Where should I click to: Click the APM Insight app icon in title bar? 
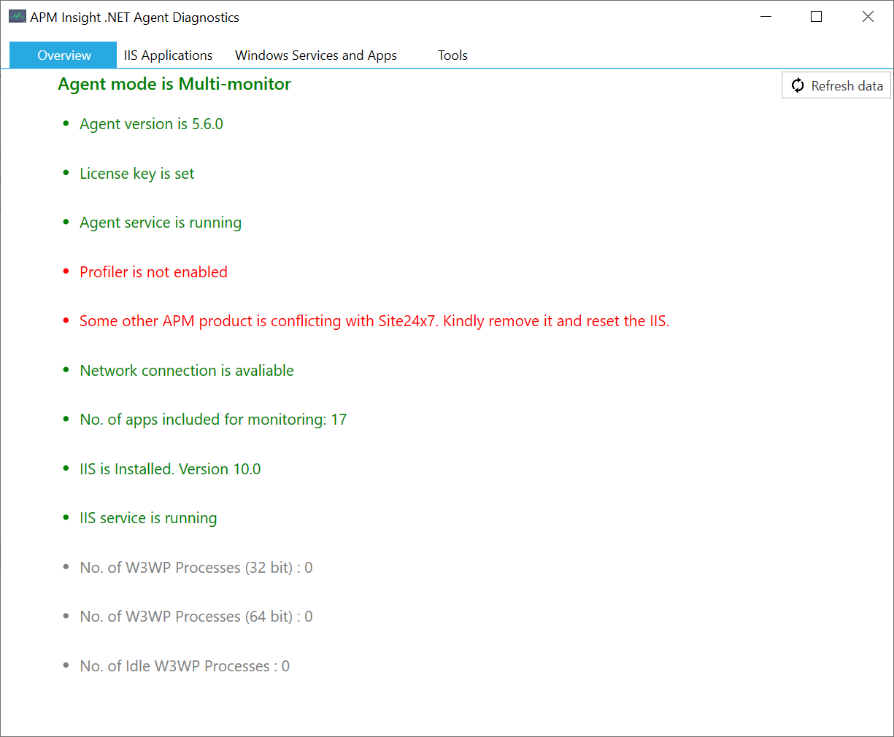point(18,17)
